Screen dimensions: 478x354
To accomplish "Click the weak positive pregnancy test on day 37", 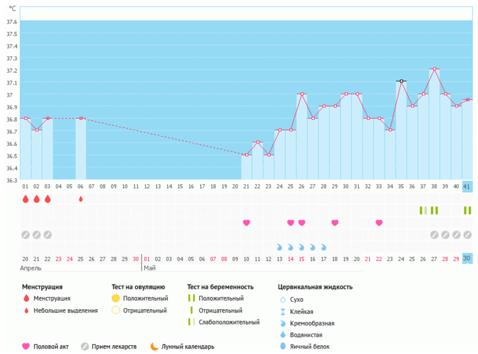I will click(423, 211).
